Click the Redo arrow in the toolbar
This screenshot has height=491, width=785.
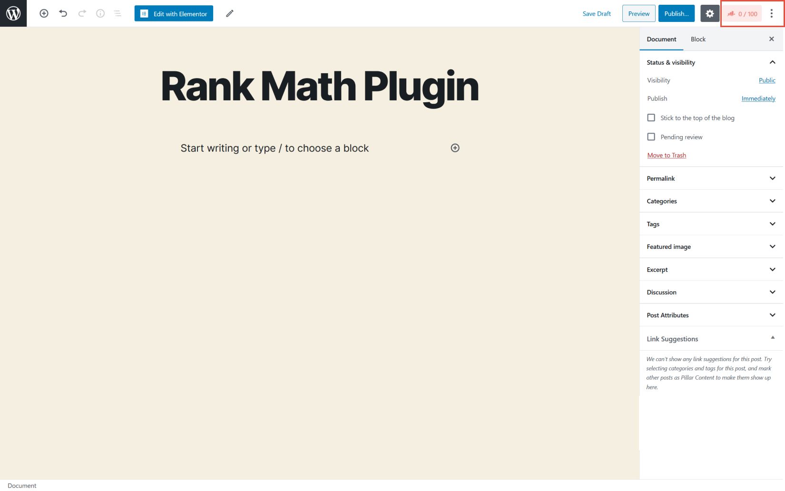click(x=81, y=13)
